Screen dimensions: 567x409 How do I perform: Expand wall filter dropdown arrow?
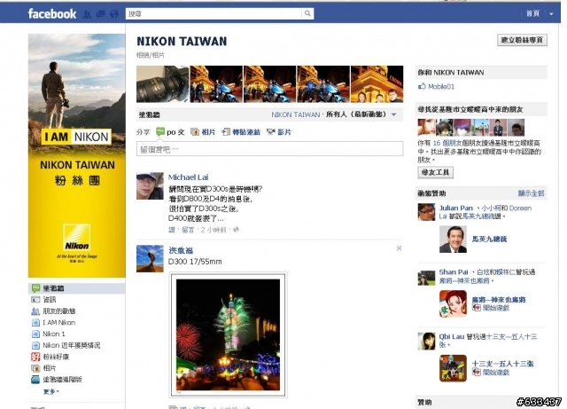(x=393, y=114)
